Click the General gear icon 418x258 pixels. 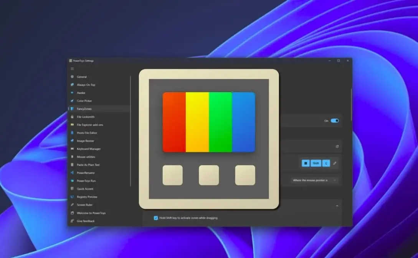pos(72,77)
